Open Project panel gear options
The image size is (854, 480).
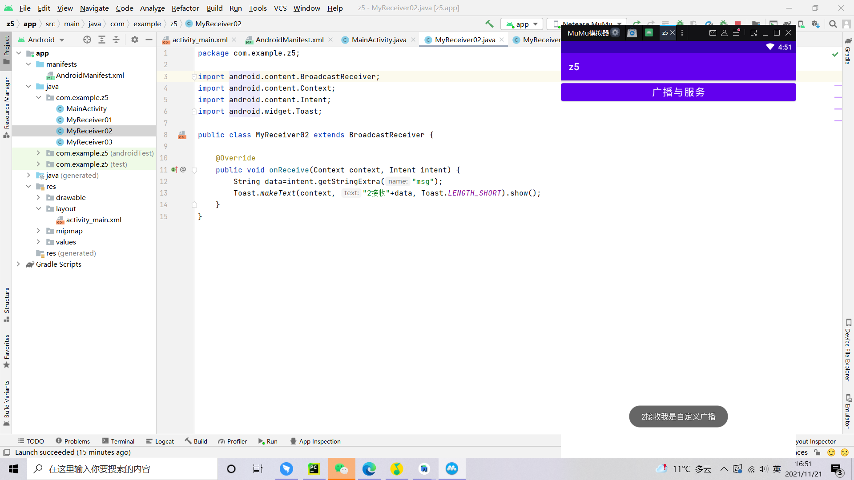(135, 40)
